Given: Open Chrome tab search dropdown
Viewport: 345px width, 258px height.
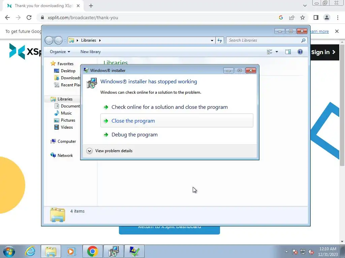Looking at the screenshot, I should pos(305,6).
